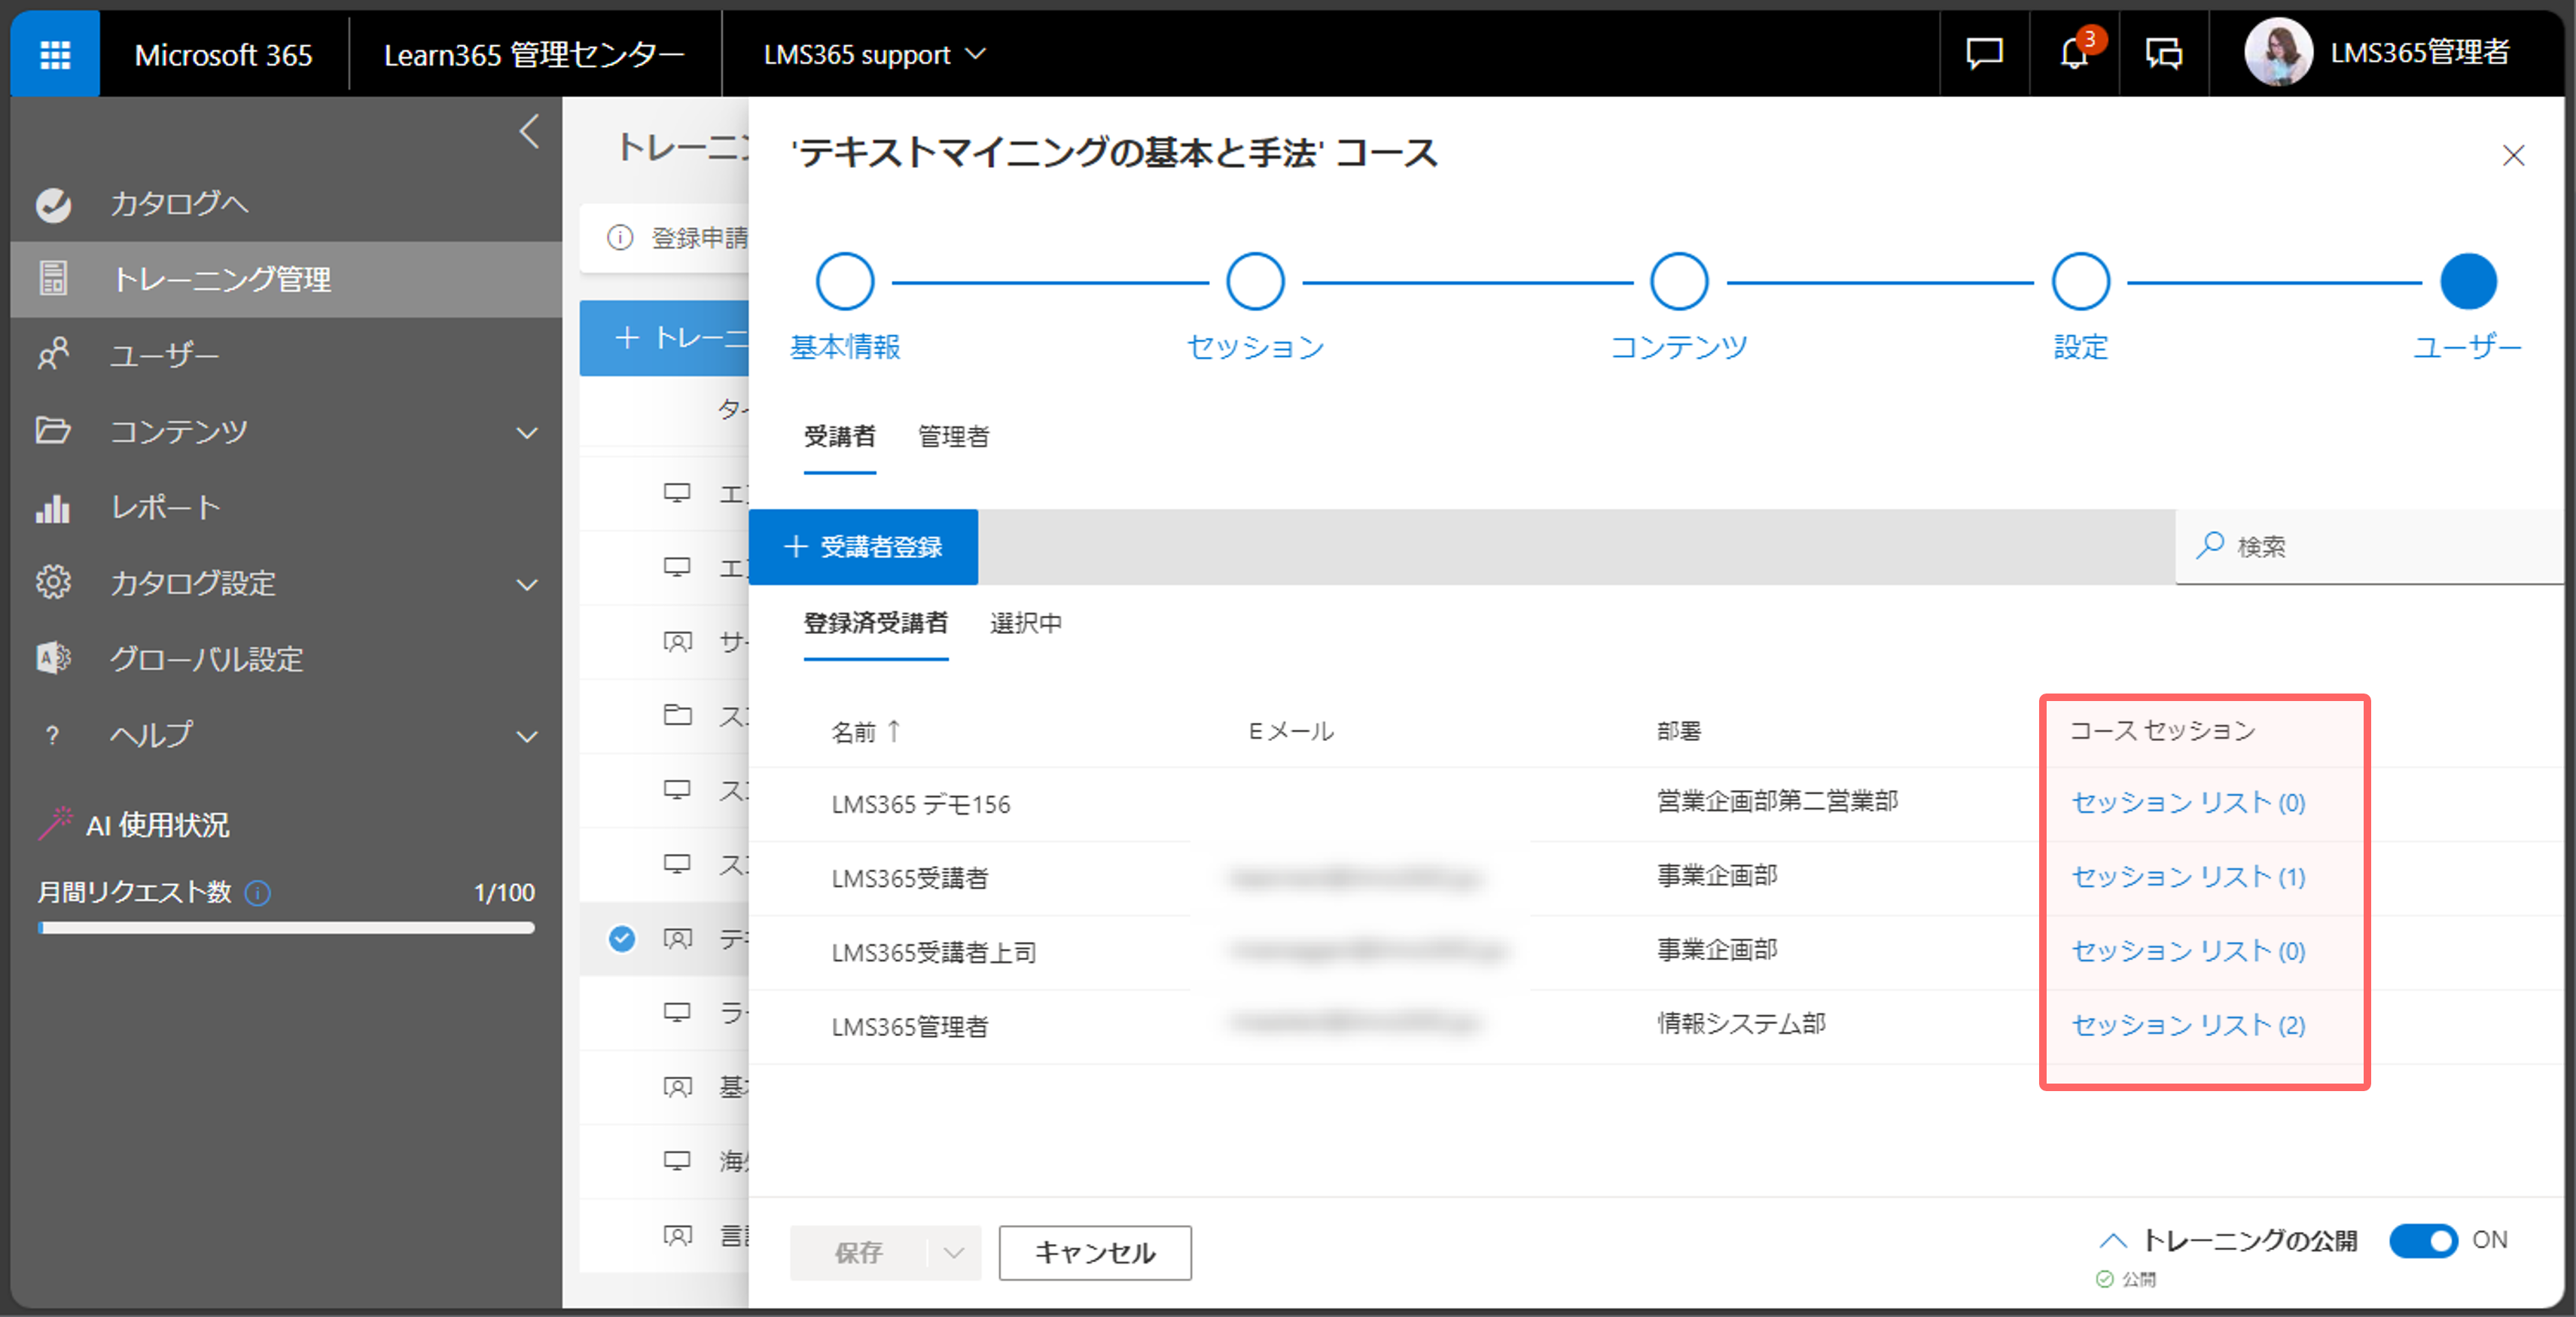Expand the ヘルプ sidebar chevron
This screenshot has width=2576, height=1317.
[527, 737]
